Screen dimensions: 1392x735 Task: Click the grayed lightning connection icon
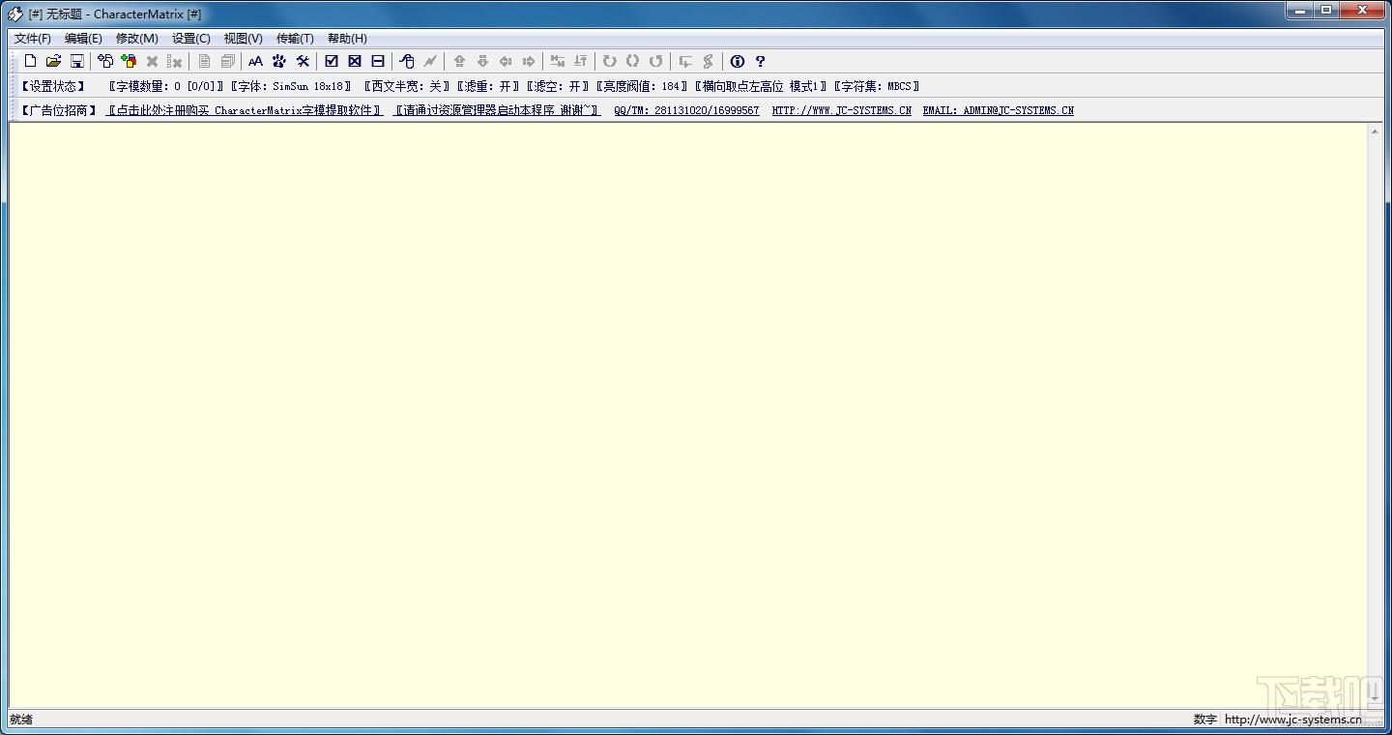click(x=430, y=61)
